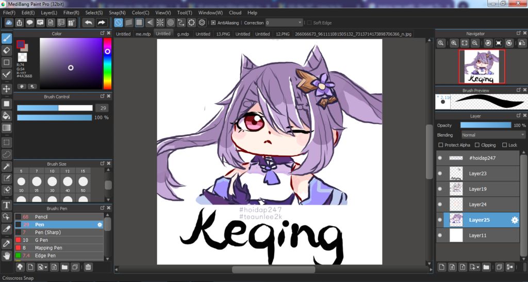Select the Move tool
The width and height of the screenshot is (528, 282).
6,89
